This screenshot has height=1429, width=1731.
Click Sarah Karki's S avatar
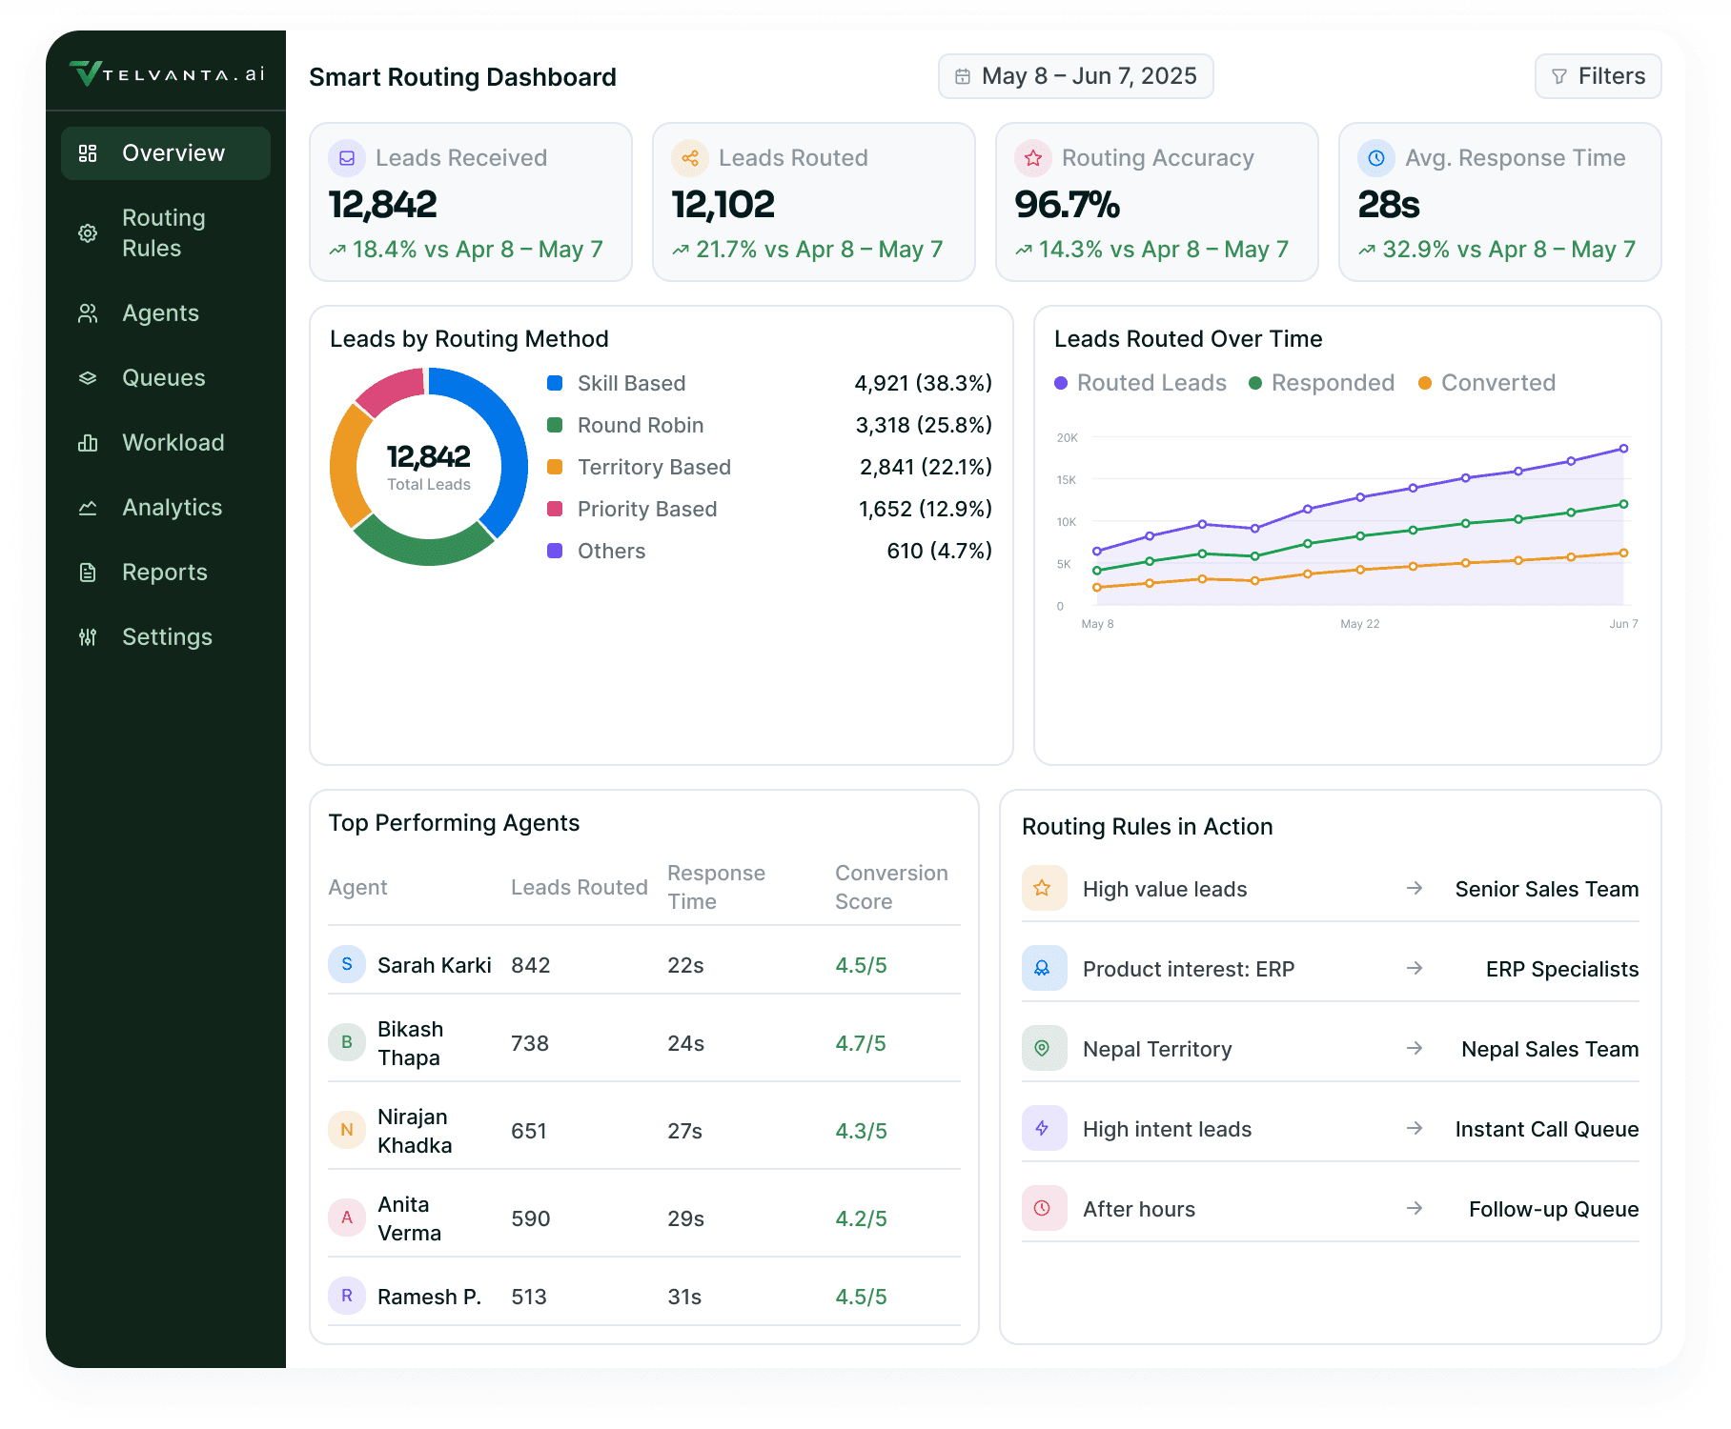tap(347, 964)
